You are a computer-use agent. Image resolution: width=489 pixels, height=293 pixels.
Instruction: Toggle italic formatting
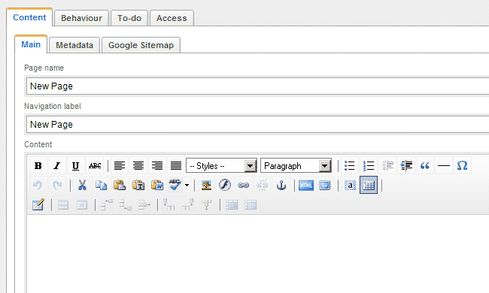(x=56, y=165)
